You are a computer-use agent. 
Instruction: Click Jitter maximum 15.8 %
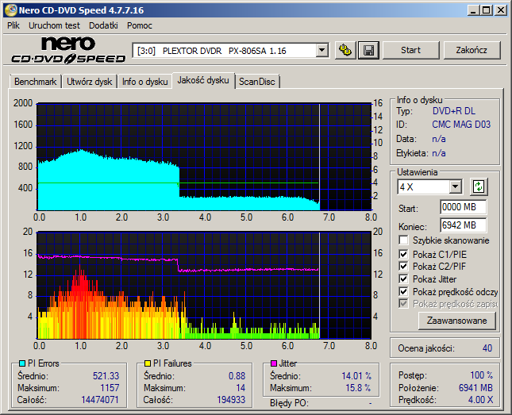pyautogui.click(x=359, y=388)
